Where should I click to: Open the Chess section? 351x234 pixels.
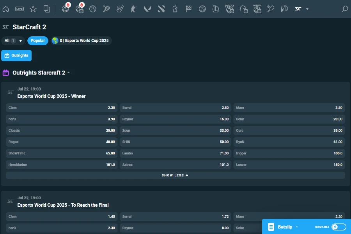[175, 9]
